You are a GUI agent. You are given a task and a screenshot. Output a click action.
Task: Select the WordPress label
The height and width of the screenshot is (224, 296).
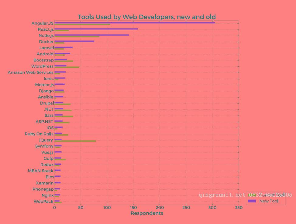[x=42, y=66]
